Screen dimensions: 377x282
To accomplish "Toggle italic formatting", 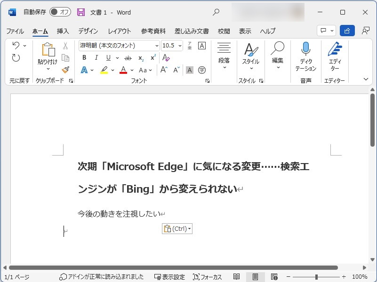I will [96, 58].
